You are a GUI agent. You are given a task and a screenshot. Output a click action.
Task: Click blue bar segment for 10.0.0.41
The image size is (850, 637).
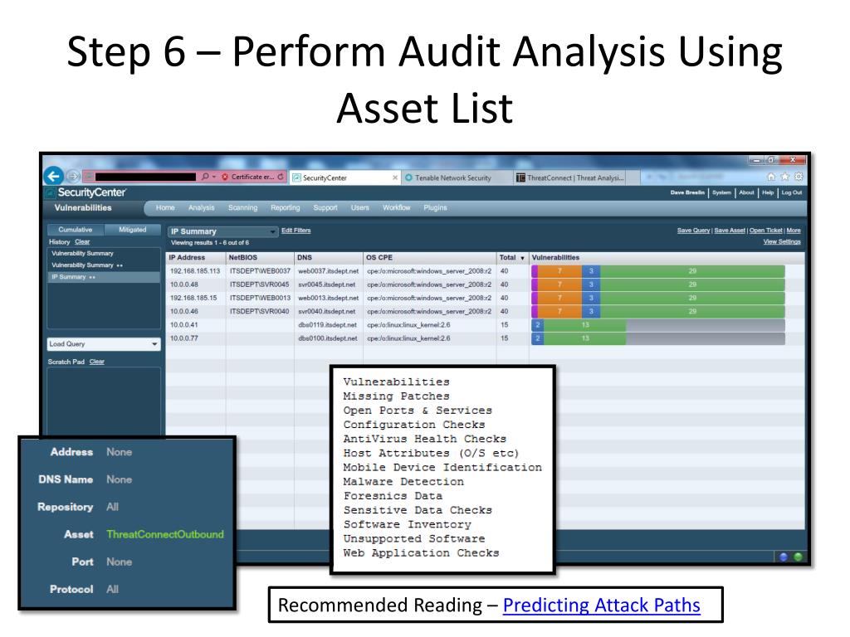(x=537, y=325)
